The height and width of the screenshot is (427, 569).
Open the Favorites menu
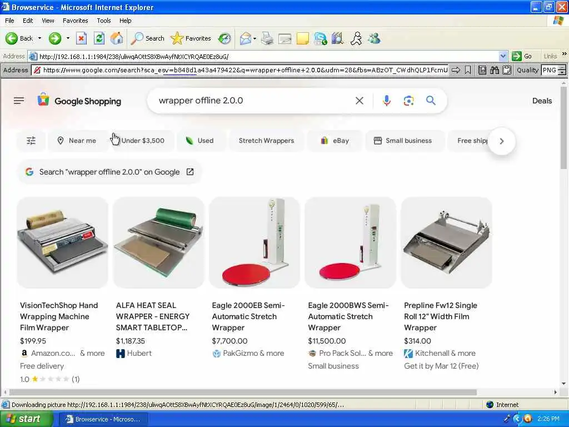click(x=75, y=21)
